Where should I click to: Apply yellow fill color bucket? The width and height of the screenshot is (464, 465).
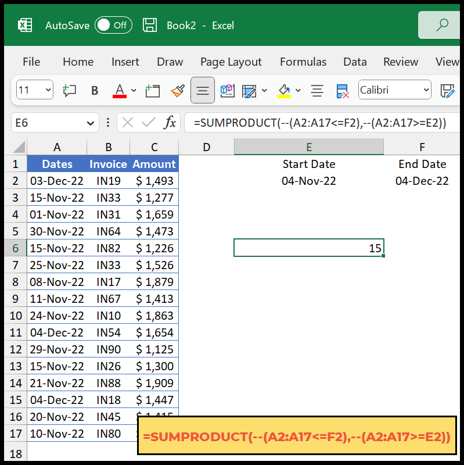[x=284, y=91]
